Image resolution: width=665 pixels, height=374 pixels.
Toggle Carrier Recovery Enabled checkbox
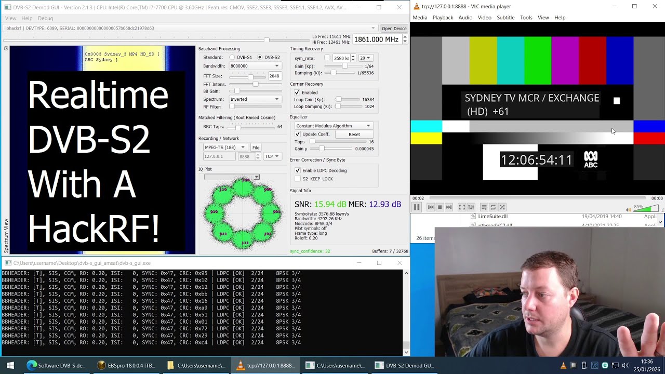click(x=297, y=92)
